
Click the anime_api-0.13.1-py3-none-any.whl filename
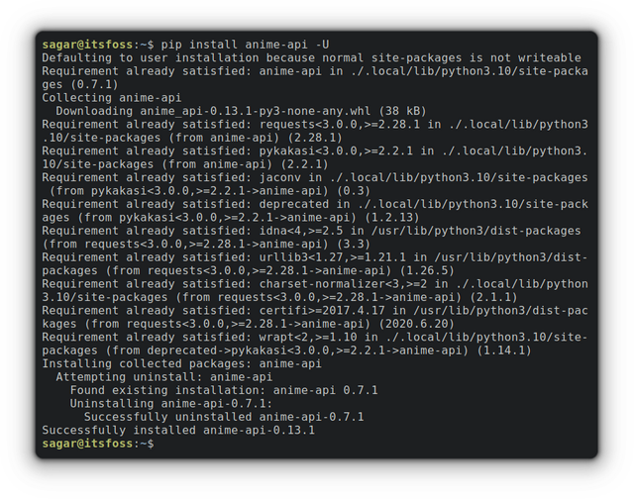pyautogui.click(x=256, y=111)
